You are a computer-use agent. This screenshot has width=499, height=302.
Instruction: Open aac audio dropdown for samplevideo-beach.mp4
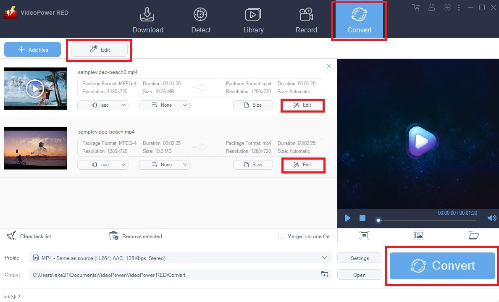[x=103, y=165]
